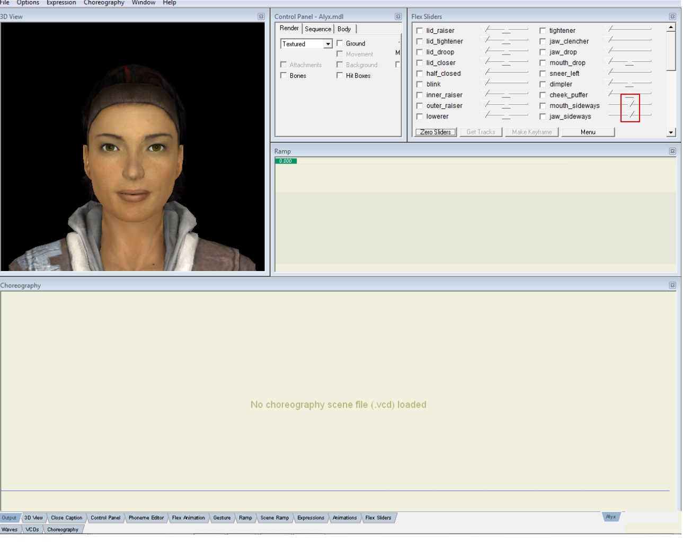
Task: Click Flex Sliders scroll up arrow
Action: [x=671, y=27]
